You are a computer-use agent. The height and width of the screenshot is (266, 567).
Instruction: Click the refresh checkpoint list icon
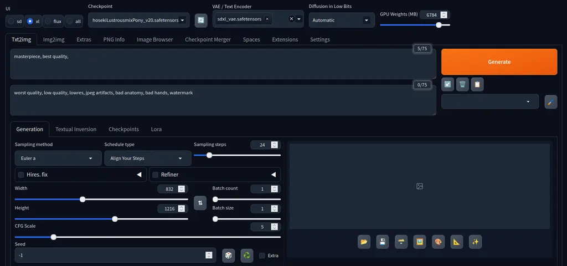click(201, 21)
